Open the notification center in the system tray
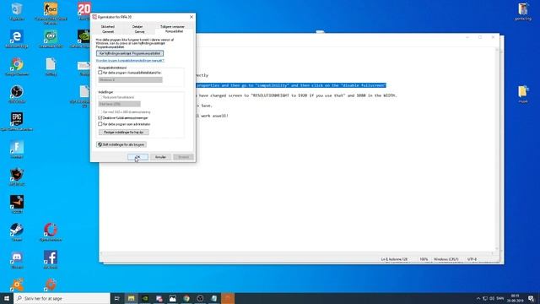 (x=531, y=298)
